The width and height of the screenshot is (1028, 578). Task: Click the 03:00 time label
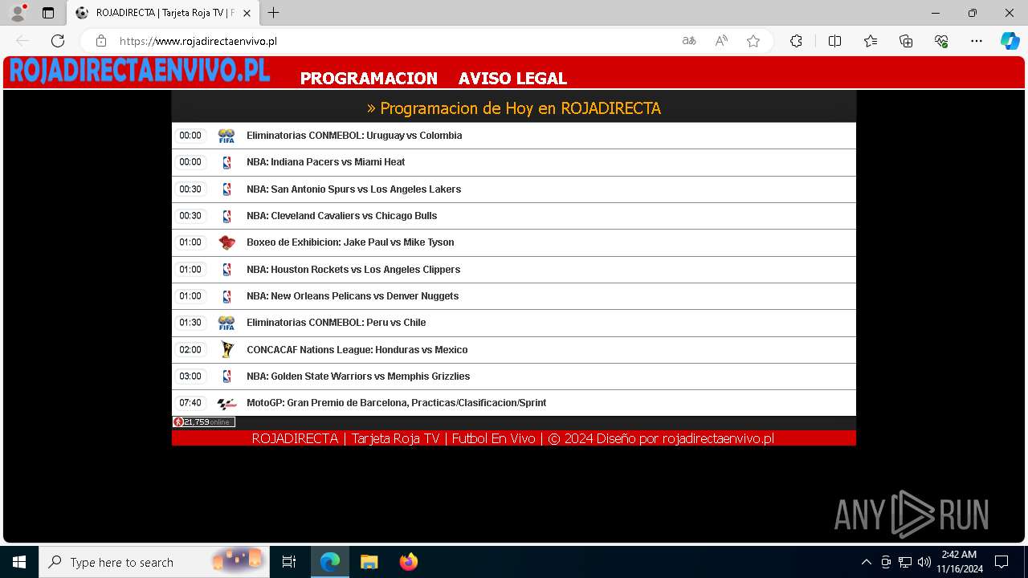coord(190,377)
